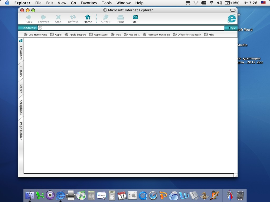Open the Apple Support favorite link
Viewport: 270px width, 202px height.
coord(75,34)
